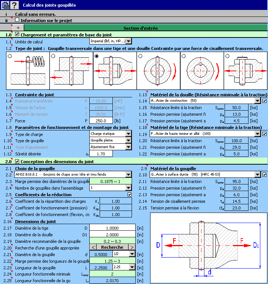The width and height of the screenshot is (268, 284).
Task: Click goupille Résistance limite value 95.0
Action: pos(236,181)
